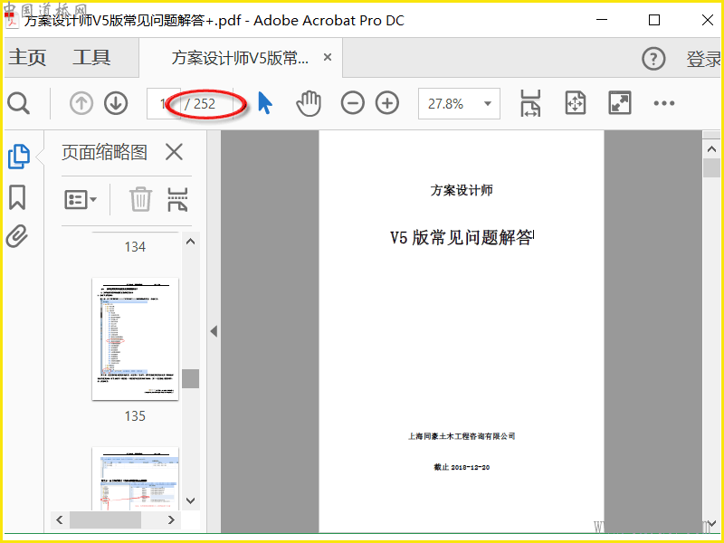Image resolution: width=724 pixels, height=543 pixels.
Task: Close the Adobe Acrobat window
Action: (x=708, y=20)
